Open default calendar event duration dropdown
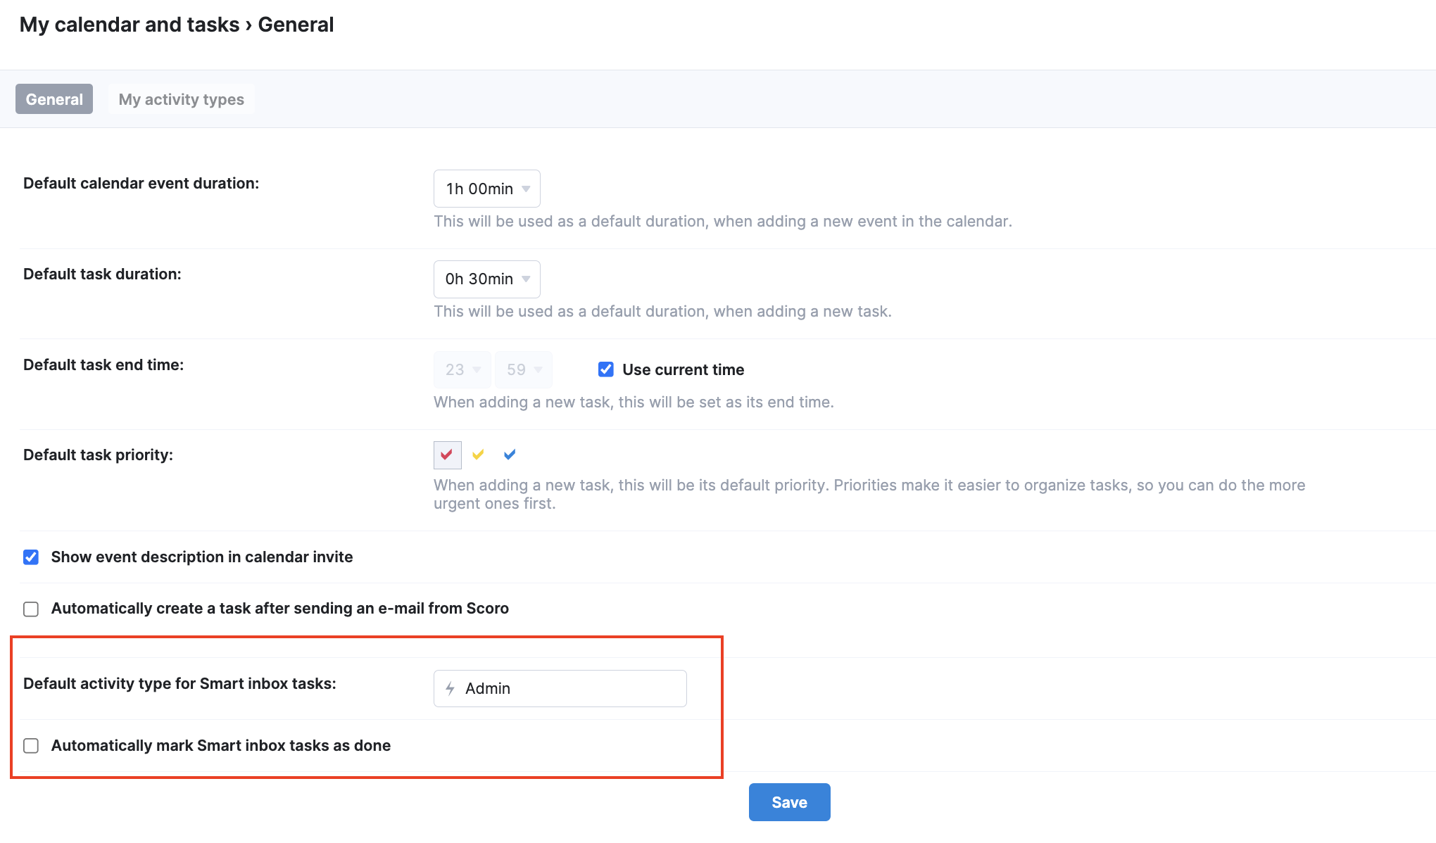The image size is (1436, 843). pos(487,189)
